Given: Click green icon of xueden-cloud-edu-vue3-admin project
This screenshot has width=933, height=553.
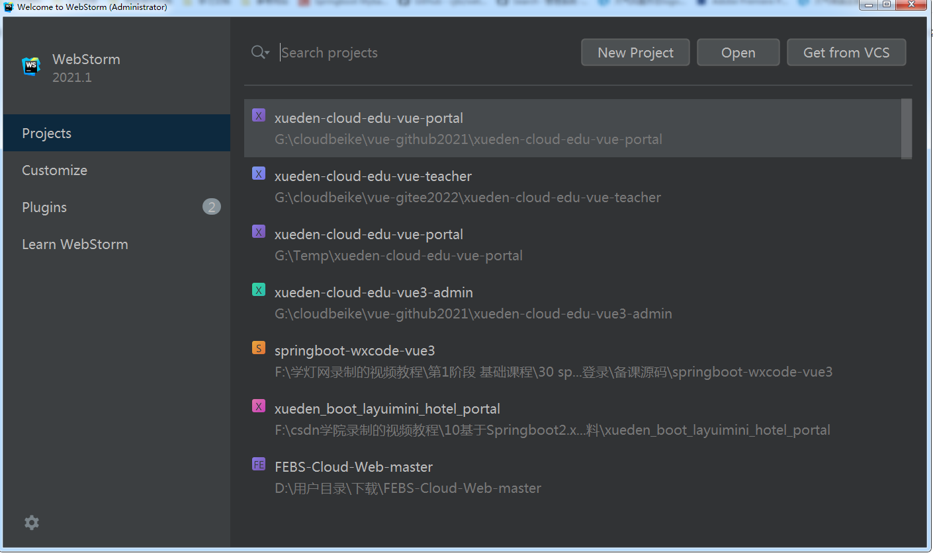Looking at the screenshot, I should (259, 290).
